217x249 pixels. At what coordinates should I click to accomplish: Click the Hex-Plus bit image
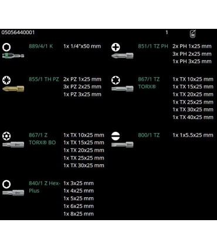13,192
